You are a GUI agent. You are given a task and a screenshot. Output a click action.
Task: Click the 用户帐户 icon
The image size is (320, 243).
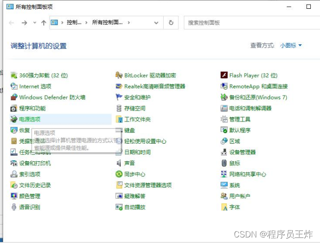click(x=224, y=196)
